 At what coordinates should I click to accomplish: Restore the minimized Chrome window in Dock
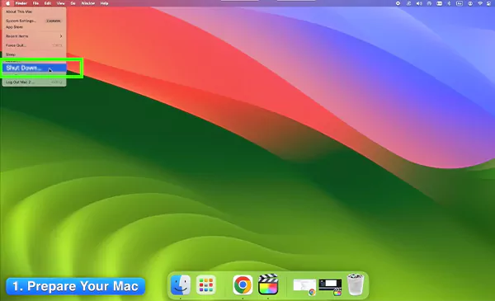[304, 286]
